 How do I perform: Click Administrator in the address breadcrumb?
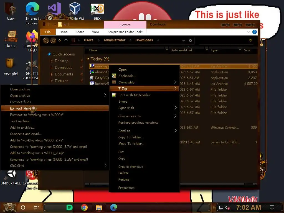pos(115,40)
